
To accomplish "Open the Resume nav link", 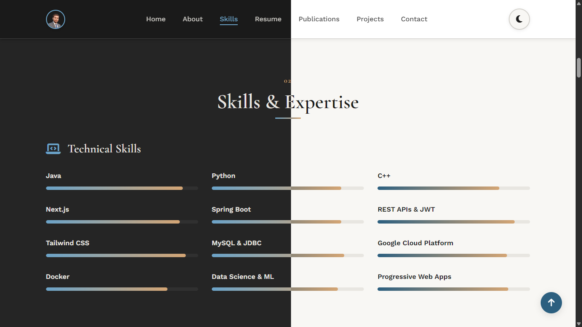I will [x=268, y=19].
